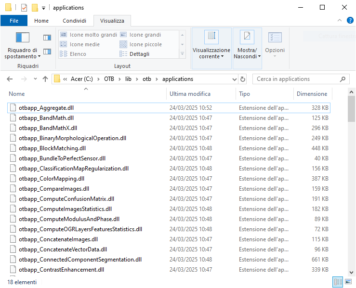Image resolution: width=356 pixels, height=288 pixels.
Task: Select otbapp_ComputeOGRLayersFeaturesStatistics.dll file
Action: tap(169, 229)
